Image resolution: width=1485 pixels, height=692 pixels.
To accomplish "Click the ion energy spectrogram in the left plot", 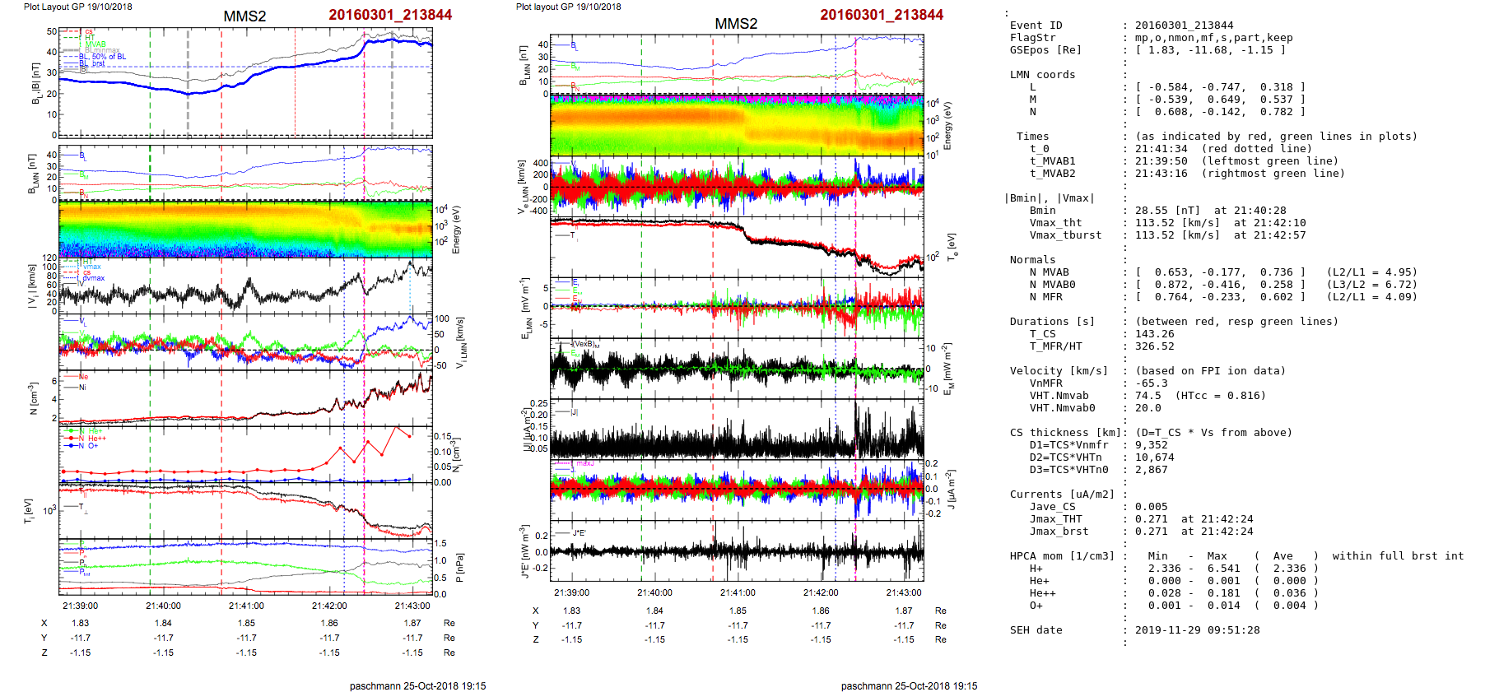I will click(245, 230).
